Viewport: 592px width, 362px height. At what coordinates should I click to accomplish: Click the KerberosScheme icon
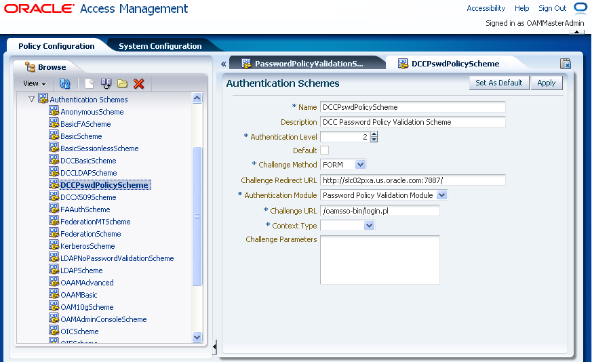(54, 245)
